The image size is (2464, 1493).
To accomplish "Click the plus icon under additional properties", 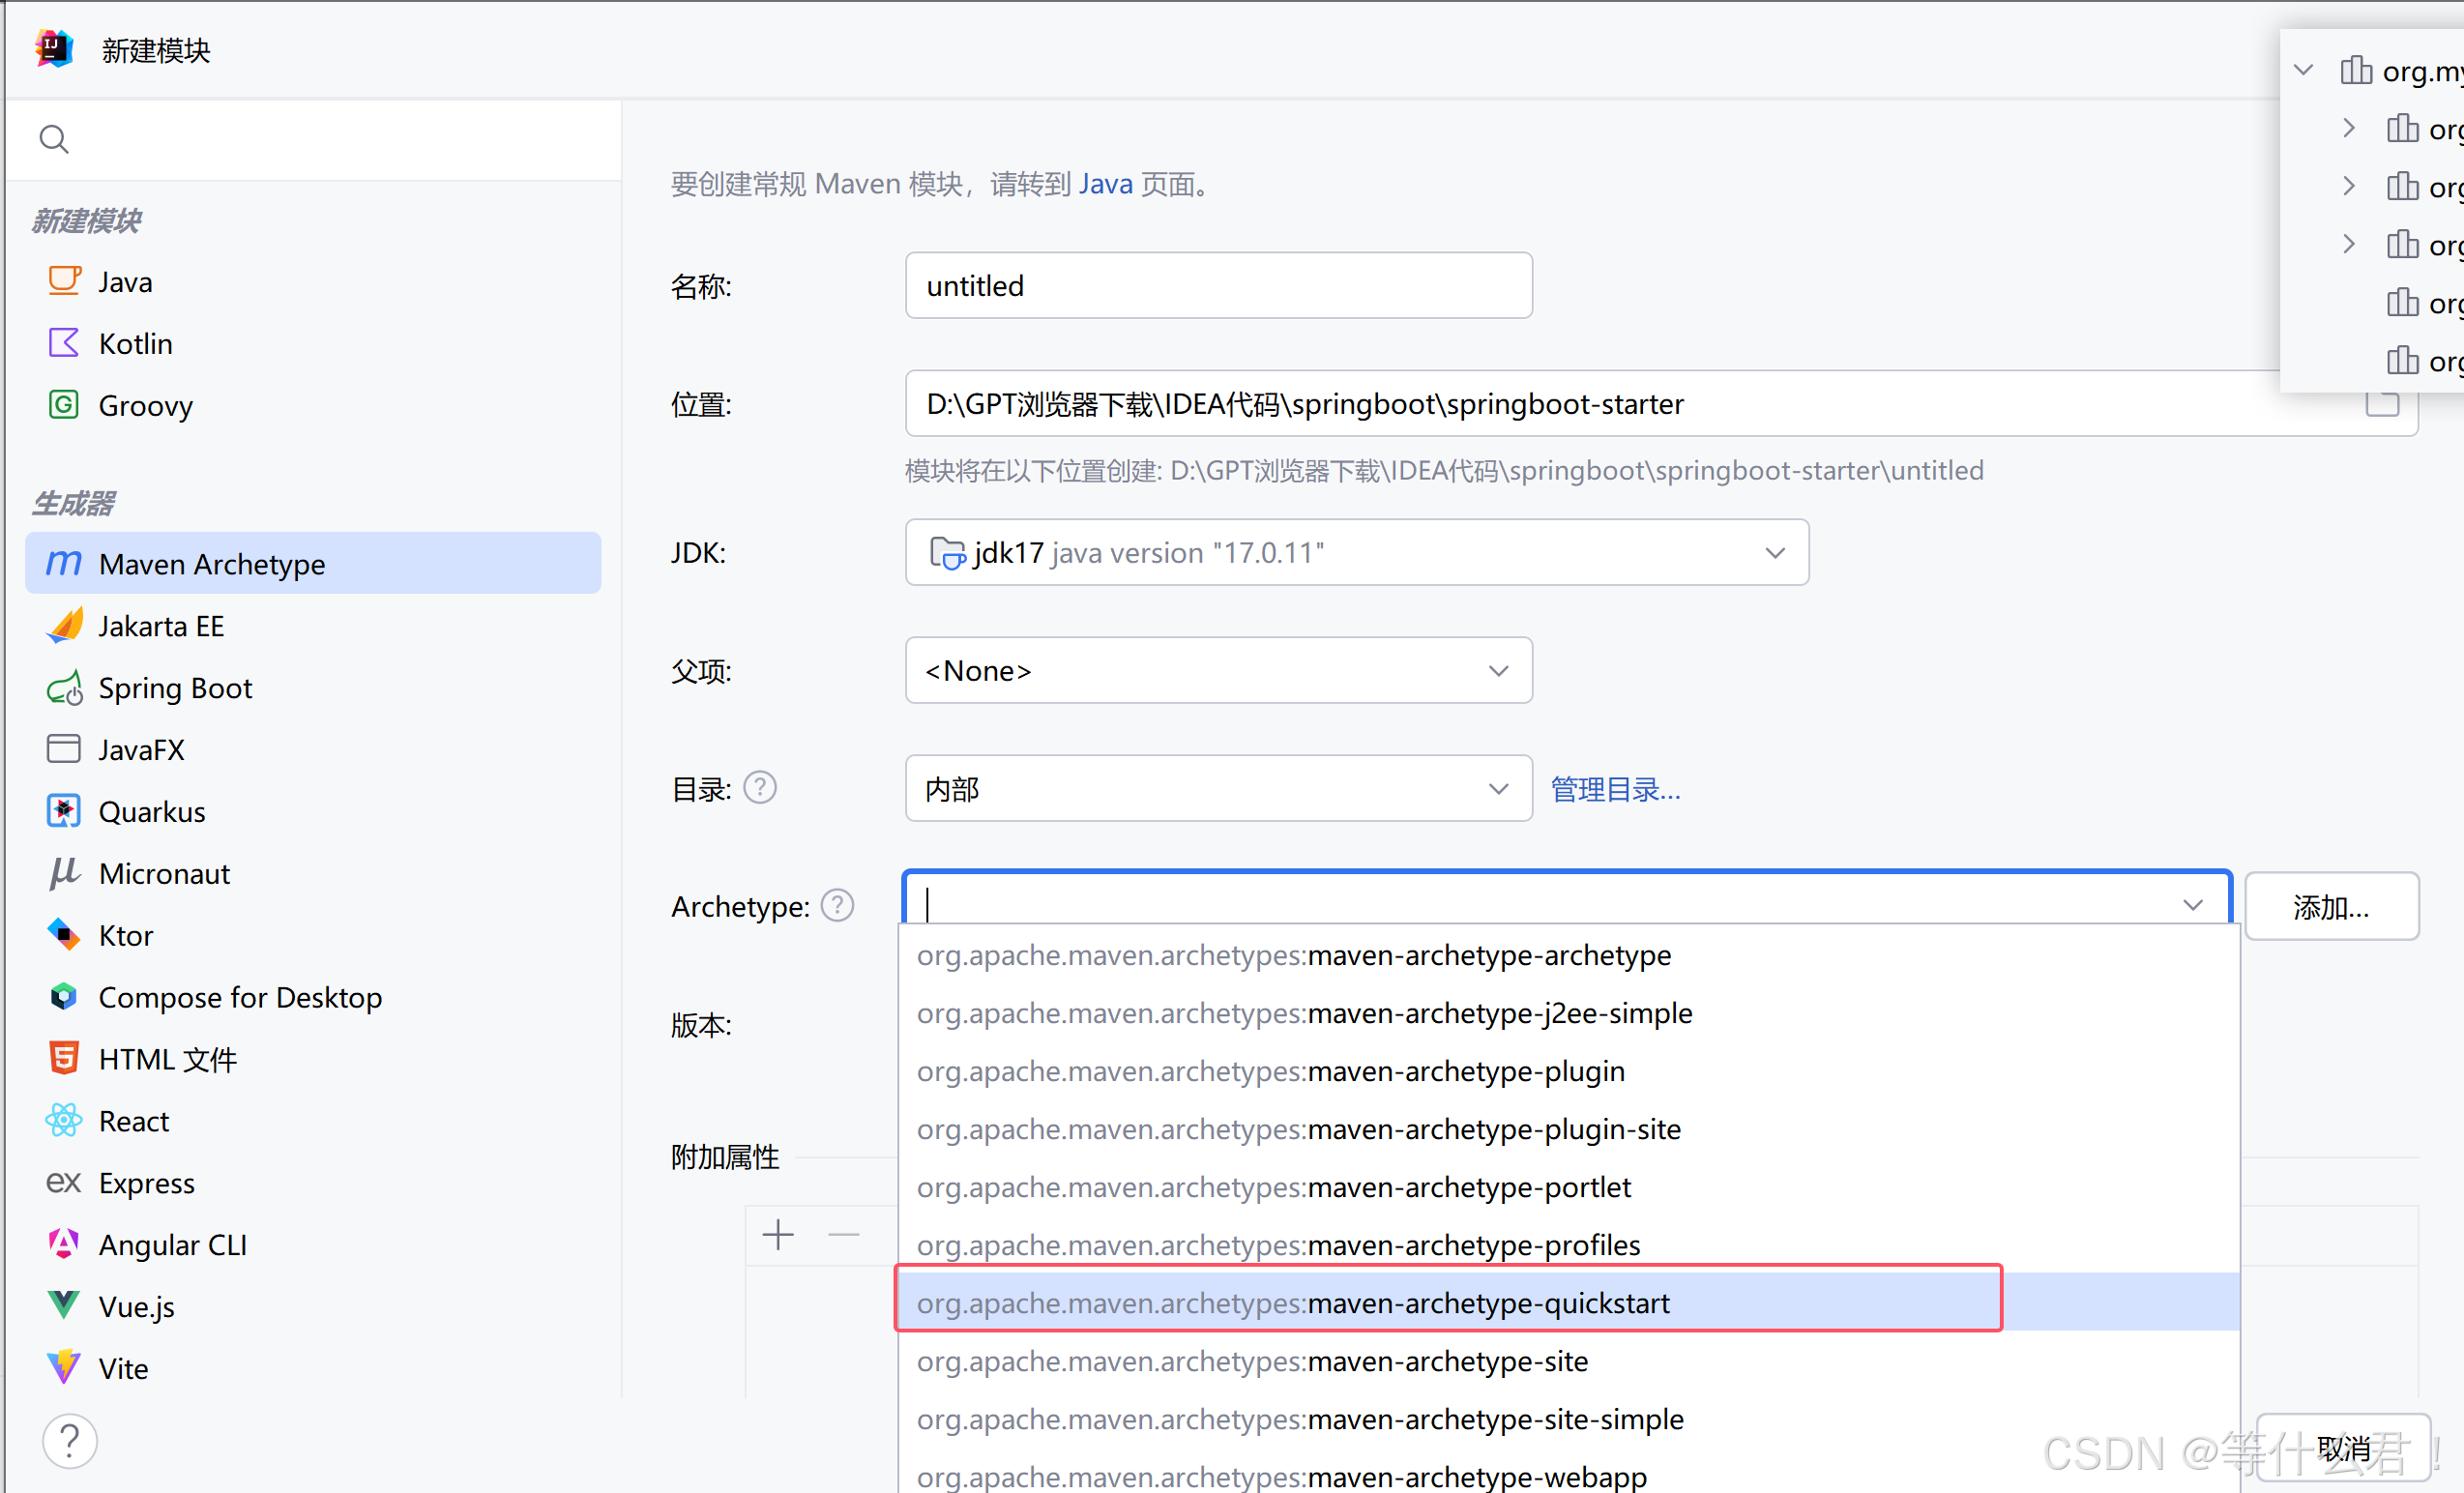I will pos(778,1235).
